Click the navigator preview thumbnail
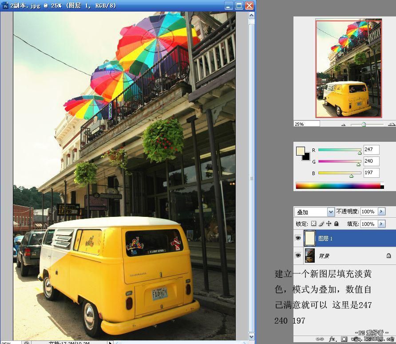Screen dimensions: 396x344 coord(348,68)
